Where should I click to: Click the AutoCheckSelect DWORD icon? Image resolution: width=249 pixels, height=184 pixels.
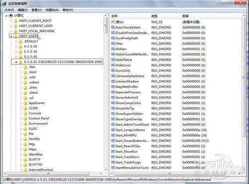(113, 27)
